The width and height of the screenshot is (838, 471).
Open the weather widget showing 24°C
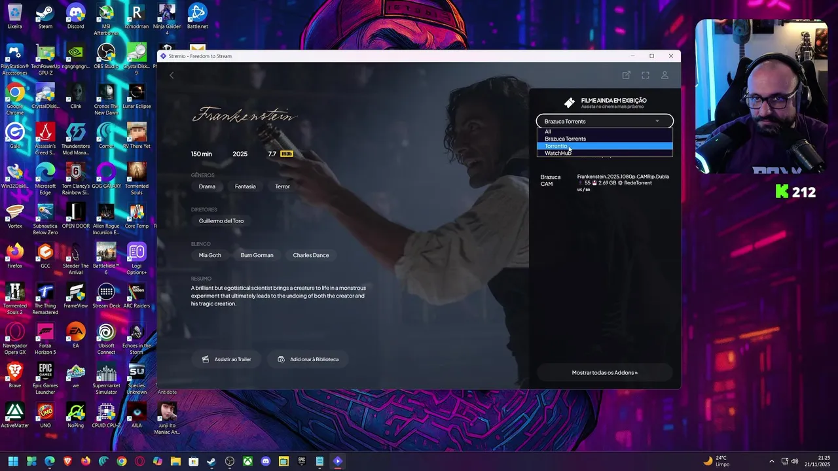pos(716,461)
